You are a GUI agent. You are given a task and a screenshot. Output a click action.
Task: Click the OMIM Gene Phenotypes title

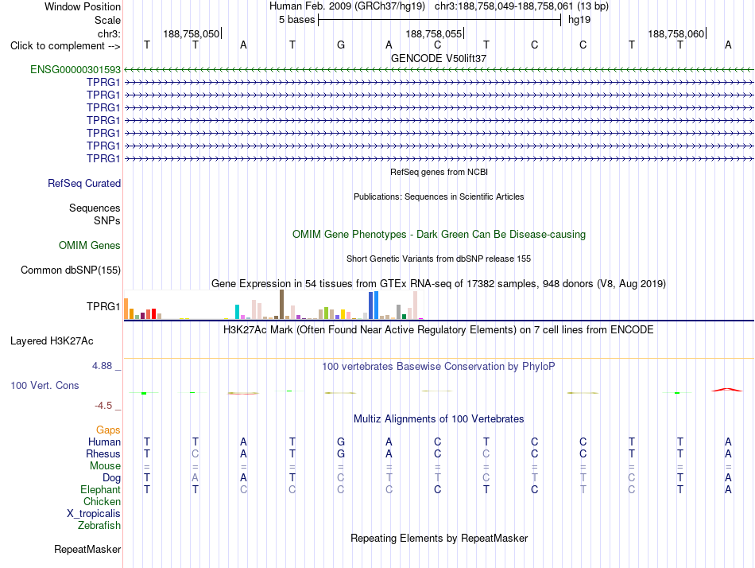click(x=439, y=235)
